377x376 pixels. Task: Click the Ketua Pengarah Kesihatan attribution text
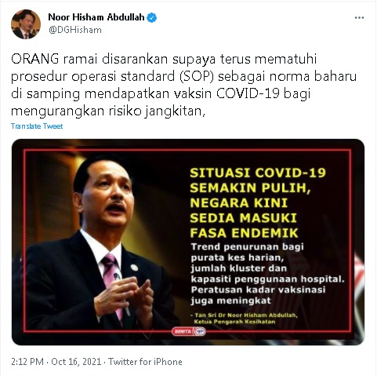point(234,322)
